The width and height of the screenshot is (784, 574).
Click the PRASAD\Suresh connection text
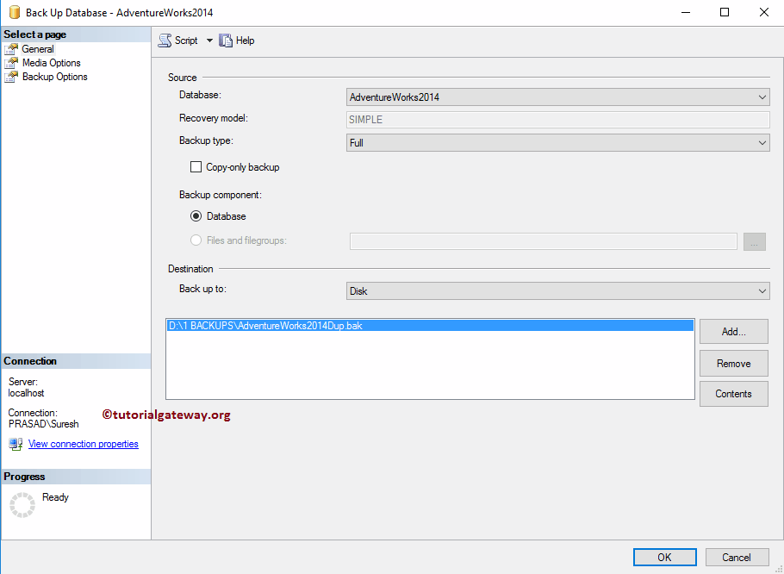tap(43, 425)
